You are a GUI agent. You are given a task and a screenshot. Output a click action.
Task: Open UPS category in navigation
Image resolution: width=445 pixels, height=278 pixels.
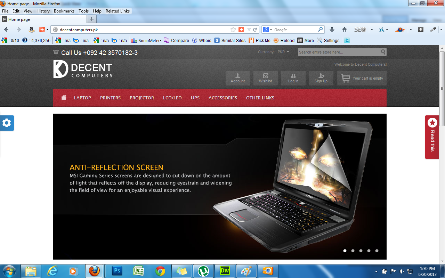pos(195,98)
